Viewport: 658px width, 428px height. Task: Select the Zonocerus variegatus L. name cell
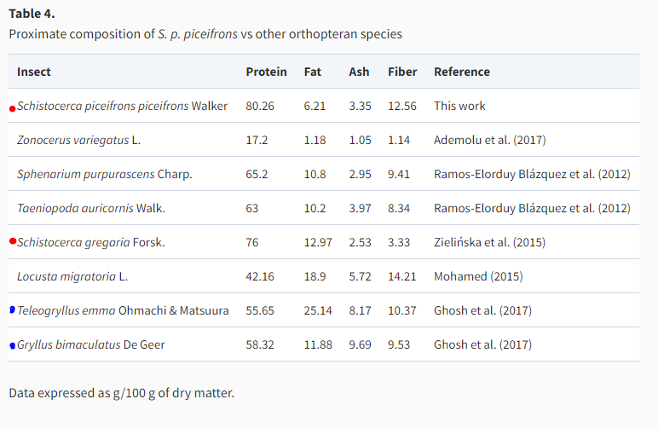(78, 140)
